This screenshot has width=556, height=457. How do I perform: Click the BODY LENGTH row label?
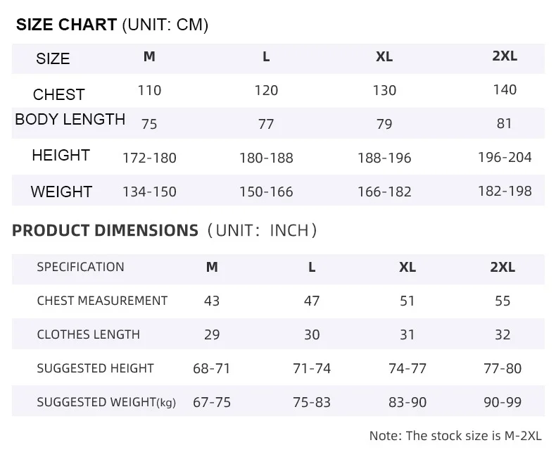tap(70, 119)
